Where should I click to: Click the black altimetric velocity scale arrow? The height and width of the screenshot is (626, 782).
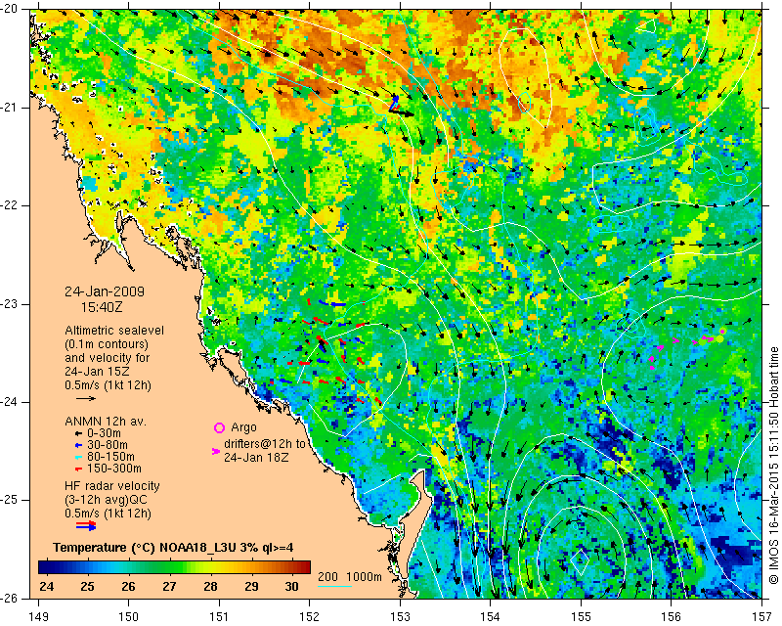pos(86,398)
